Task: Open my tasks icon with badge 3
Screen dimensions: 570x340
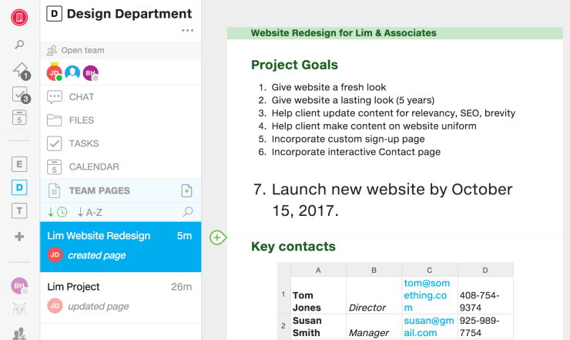Action: [x=20, y=94]
